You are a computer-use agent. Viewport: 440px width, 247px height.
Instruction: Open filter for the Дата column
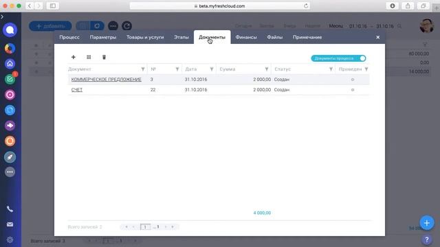pyautogui.click(x=212, y=69)
